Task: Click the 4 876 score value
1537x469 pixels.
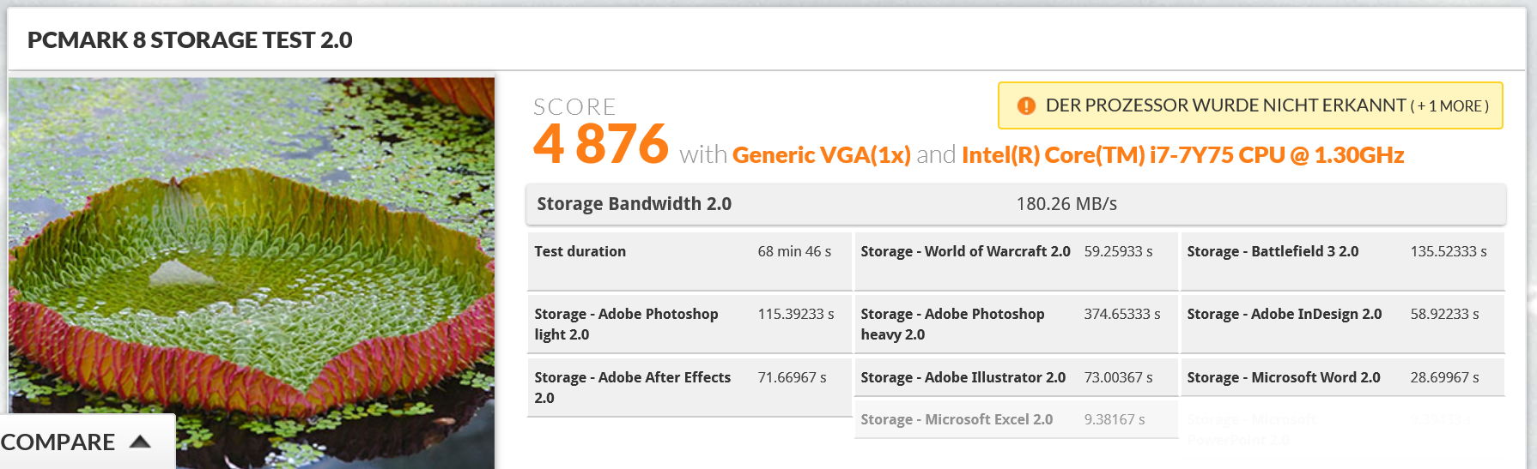Action: pyautogui.click(x=600, y=144)
